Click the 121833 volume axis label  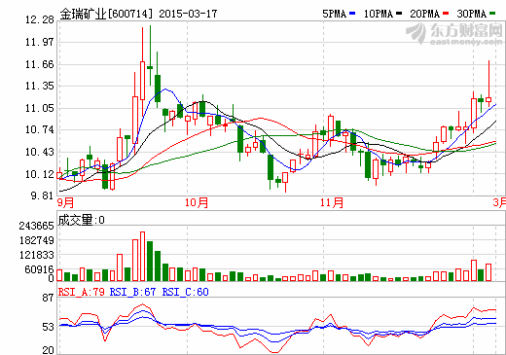point(36,255)
